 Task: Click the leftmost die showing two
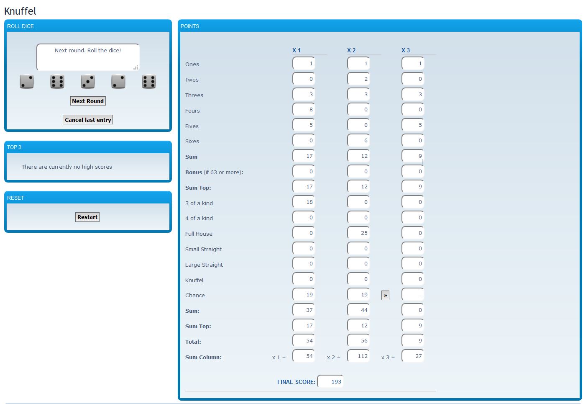coord(27,82)
